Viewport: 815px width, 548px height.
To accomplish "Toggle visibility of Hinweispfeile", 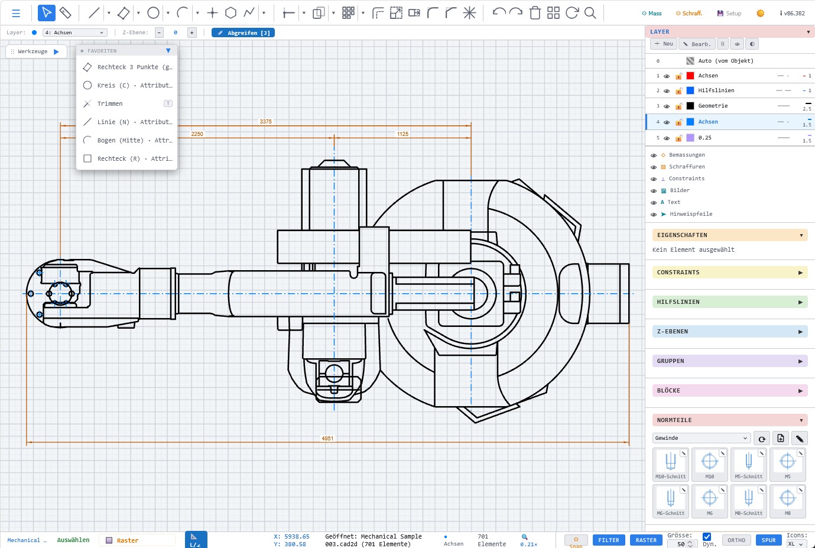I will [x=654, y=215].
